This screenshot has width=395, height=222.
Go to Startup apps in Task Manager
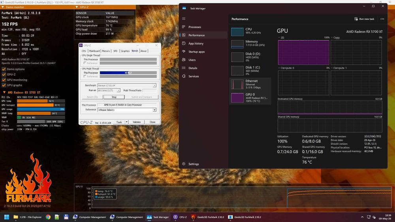point(196,52)
